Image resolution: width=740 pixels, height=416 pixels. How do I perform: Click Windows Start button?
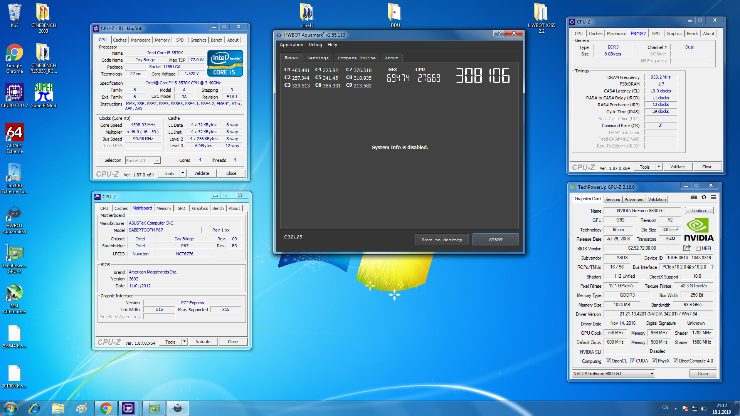point(10,408)
